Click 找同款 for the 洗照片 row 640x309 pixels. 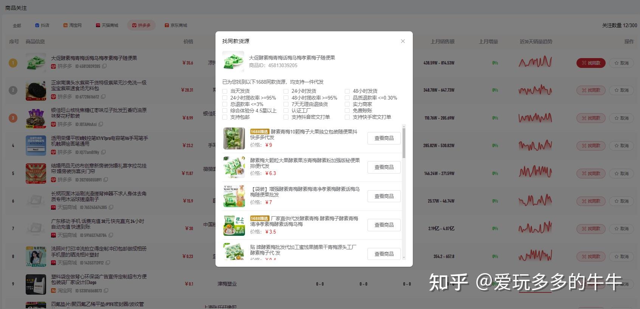[x=591, y=257]
